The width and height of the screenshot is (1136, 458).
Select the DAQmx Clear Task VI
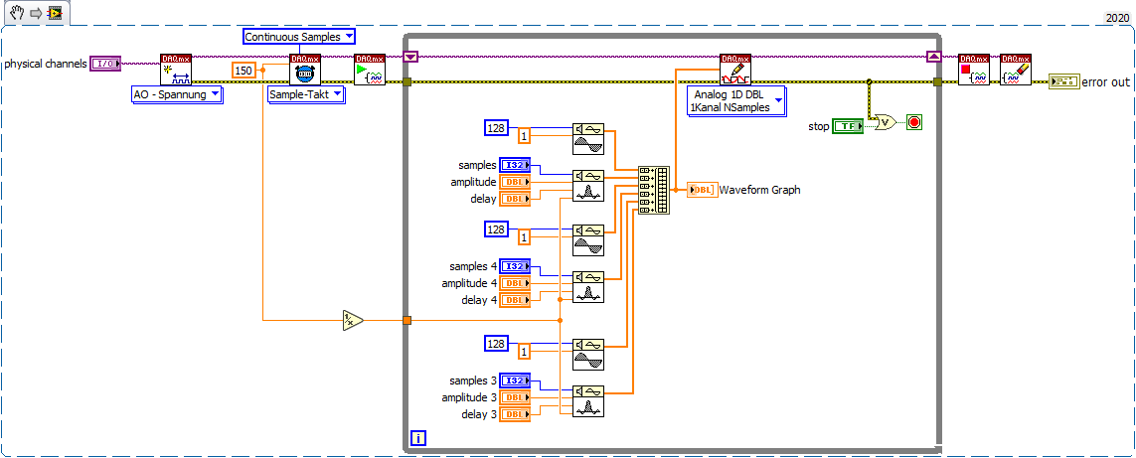tap(1016, 70)
